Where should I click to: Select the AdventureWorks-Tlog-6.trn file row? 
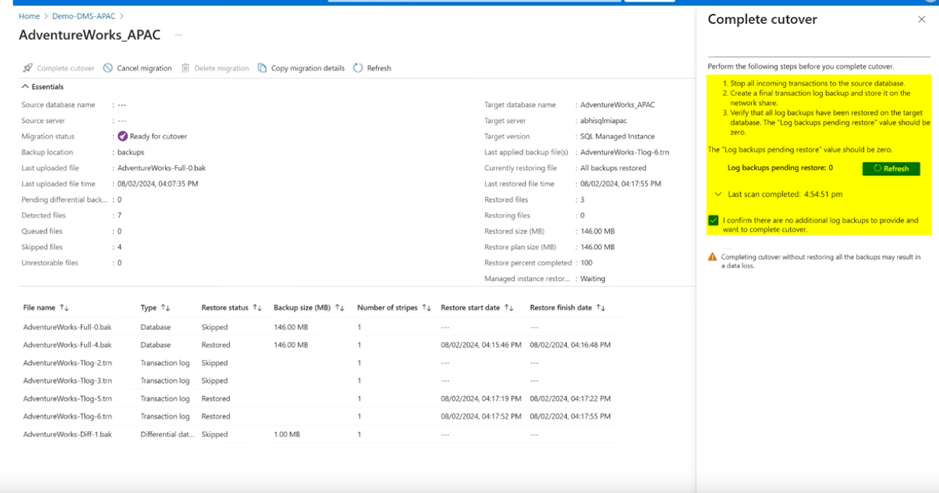pos(67,417)
